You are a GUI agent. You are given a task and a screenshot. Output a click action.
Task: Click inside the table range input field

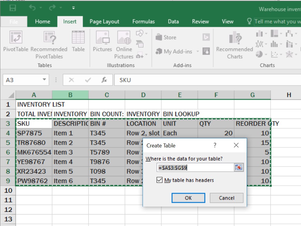(194, 167)
